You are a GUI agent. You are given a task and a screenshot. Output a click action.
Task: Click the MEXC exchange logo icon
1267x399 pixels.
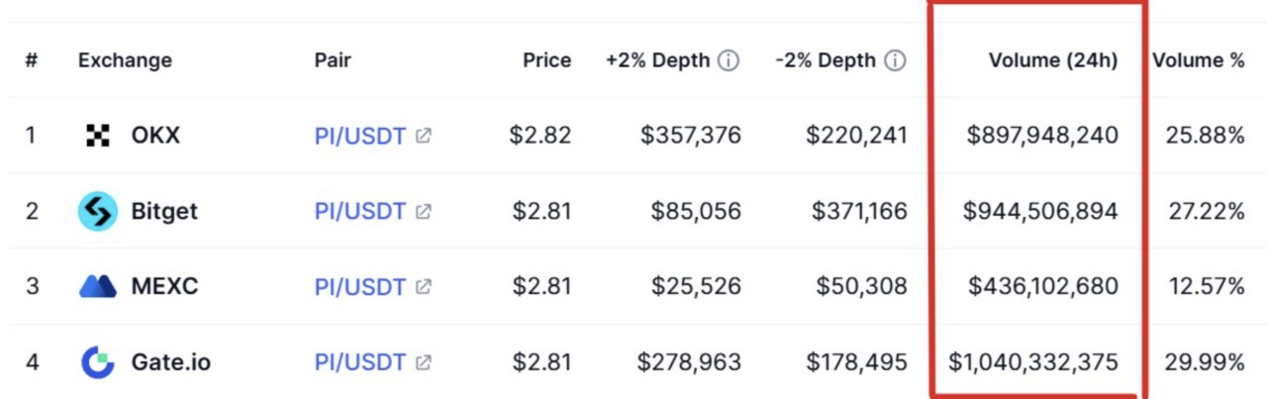tap(98, 287)
